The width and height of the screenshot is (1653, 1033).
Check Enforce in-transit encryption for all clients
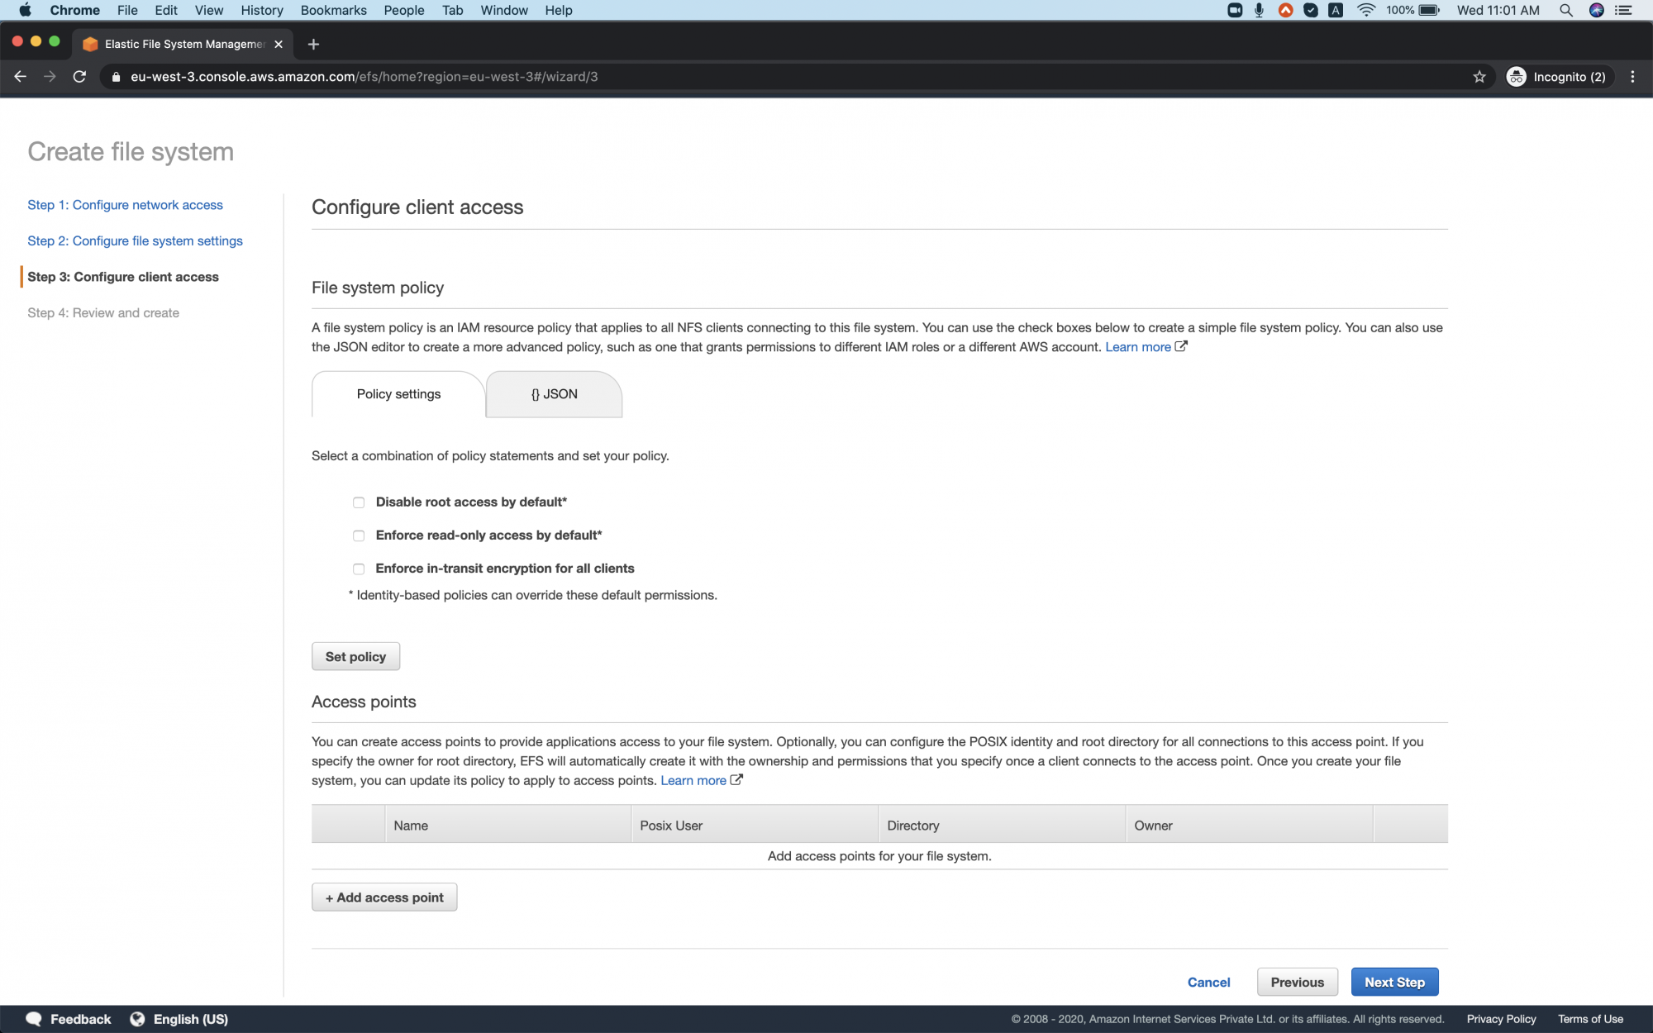click(358, 569)
